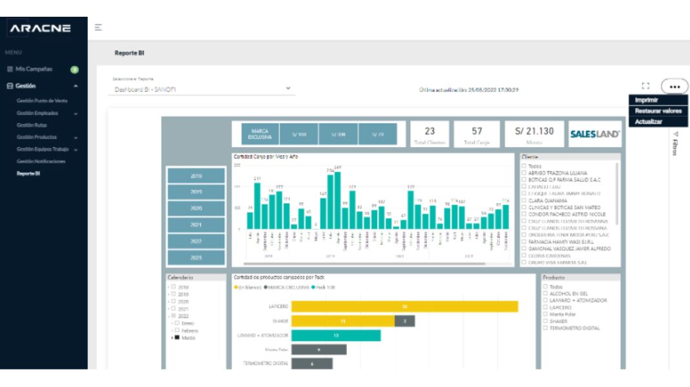The image size is (690, 387).
Task: Select Imprimir from the options menu
Action: pyautogui.click(x=658, y=100)
